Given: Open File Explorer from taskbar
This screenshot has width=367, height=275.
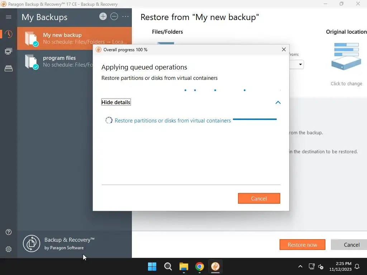Looking at the screenshot, I should tap(184, 266).
